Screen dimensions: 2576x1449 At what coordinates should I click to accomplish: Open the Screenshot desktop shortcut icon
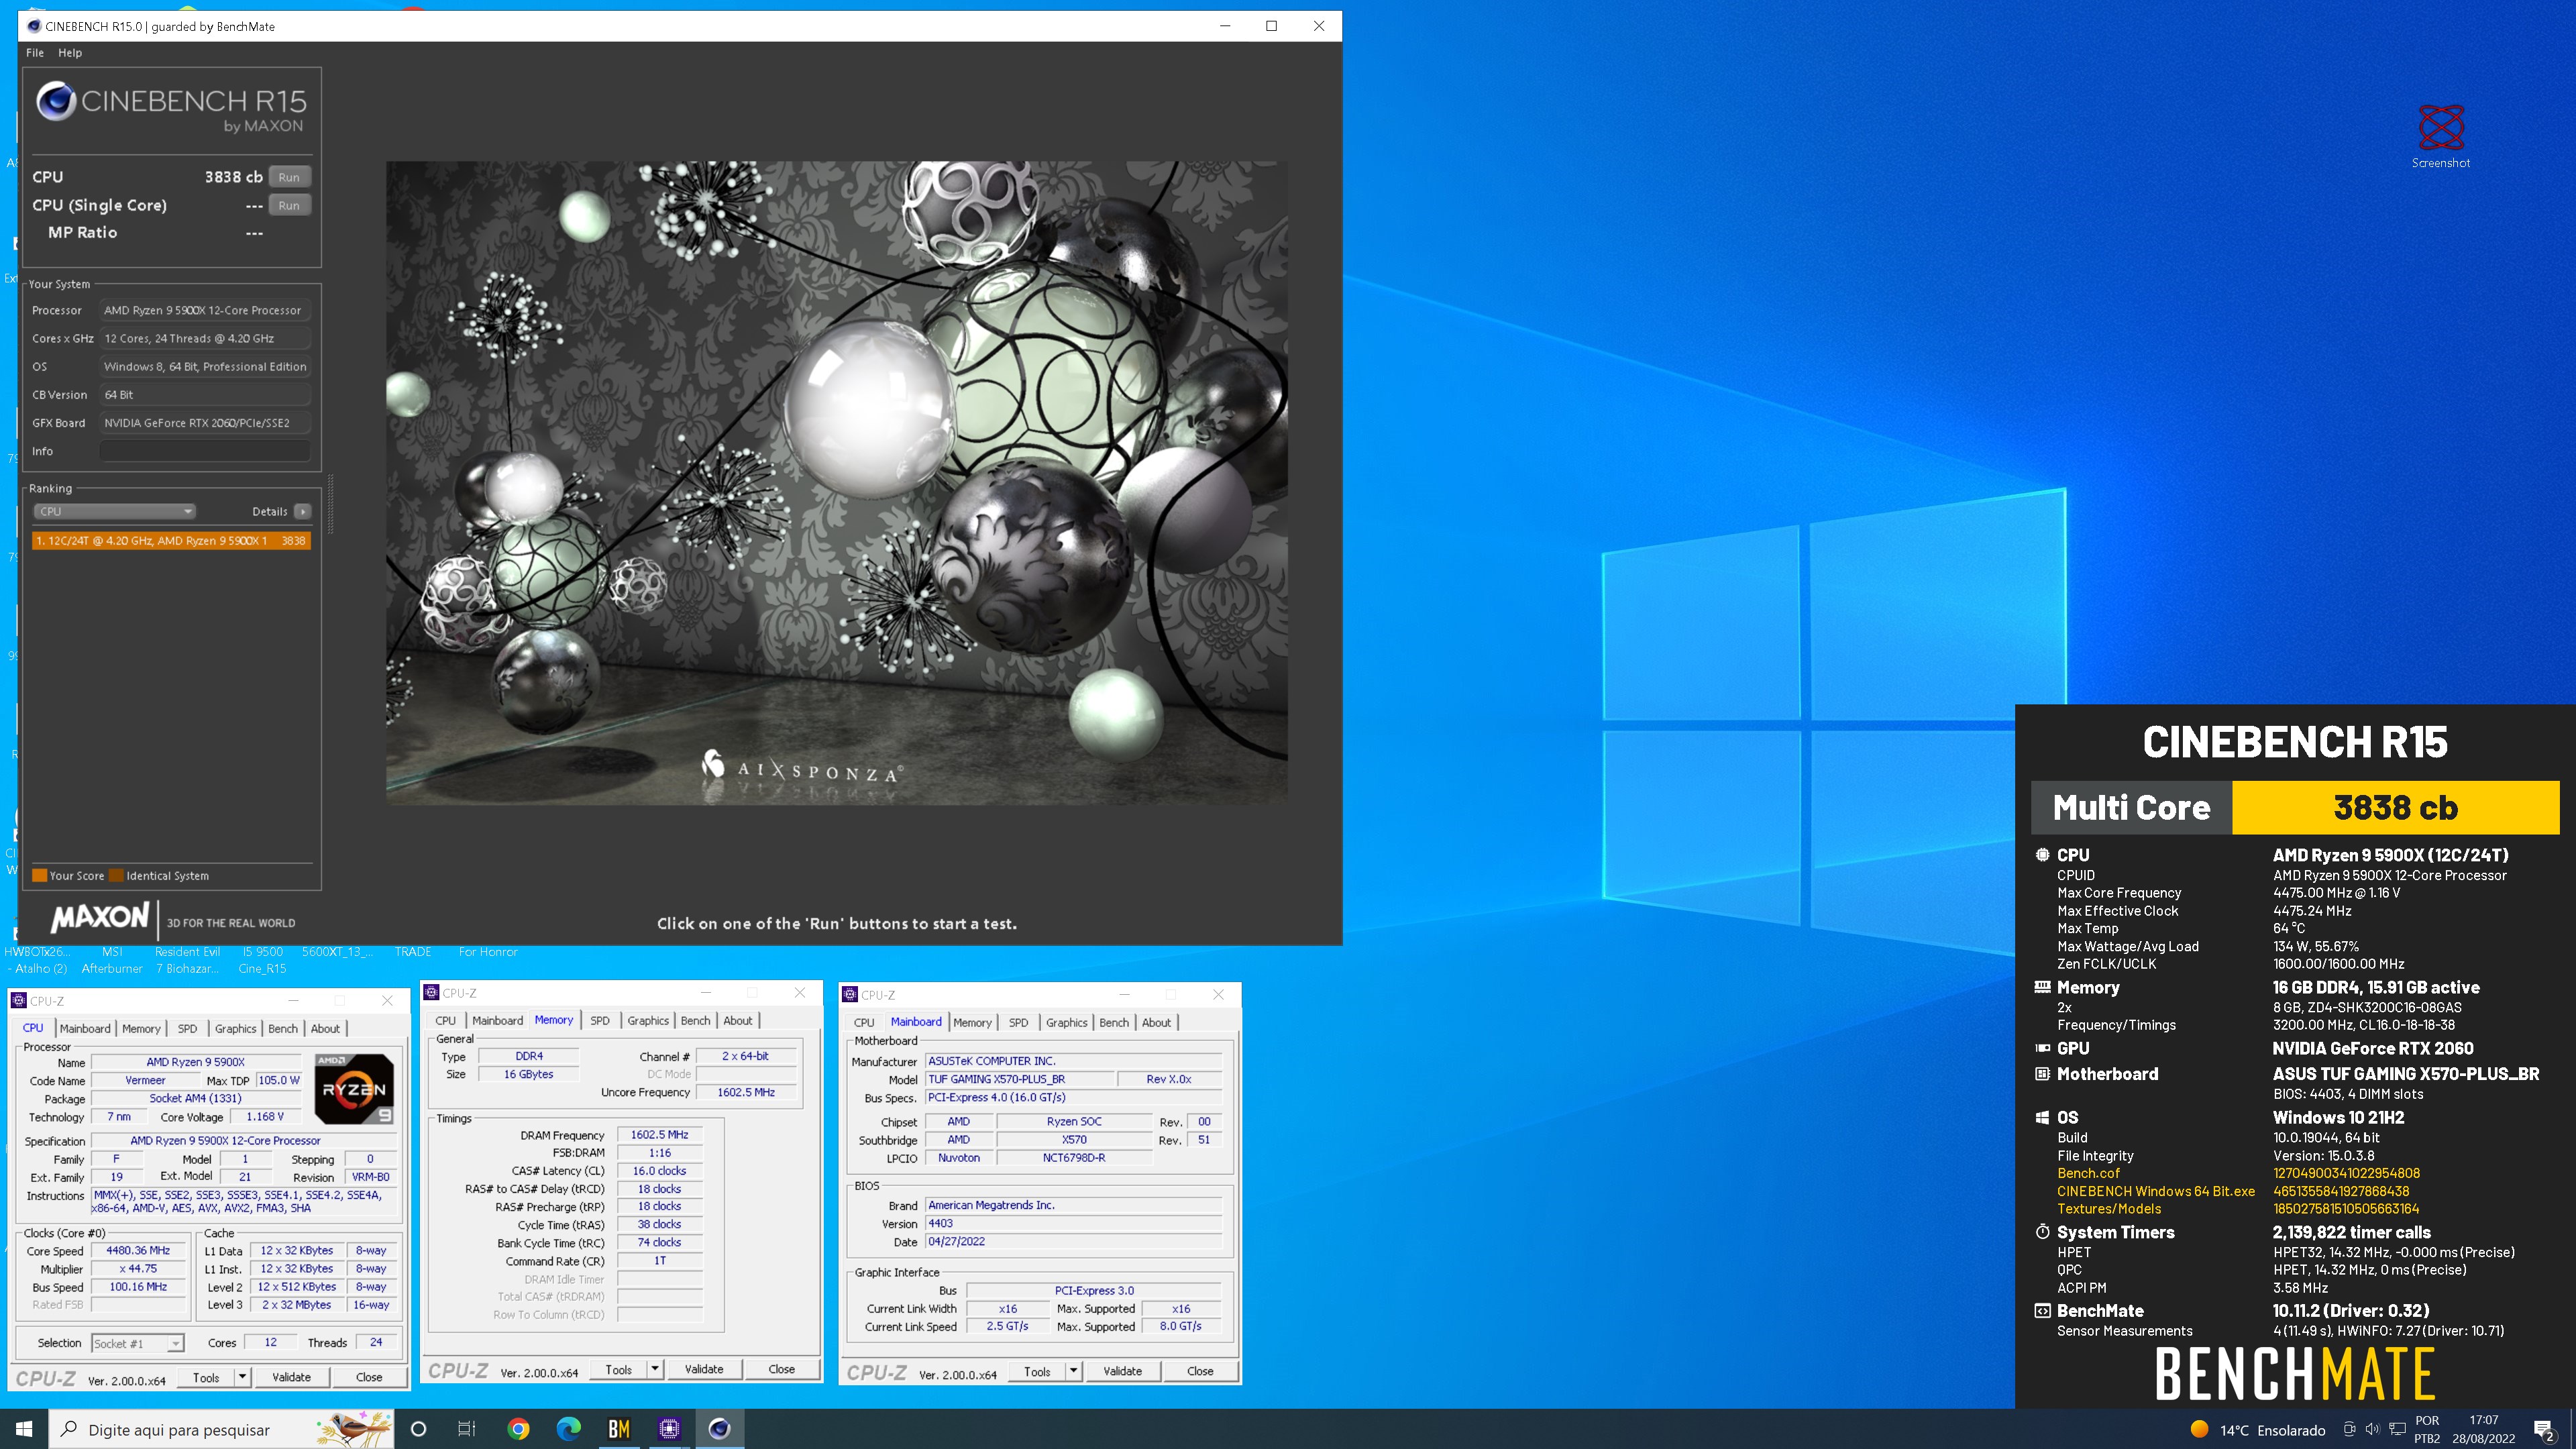coord(2441,137)
